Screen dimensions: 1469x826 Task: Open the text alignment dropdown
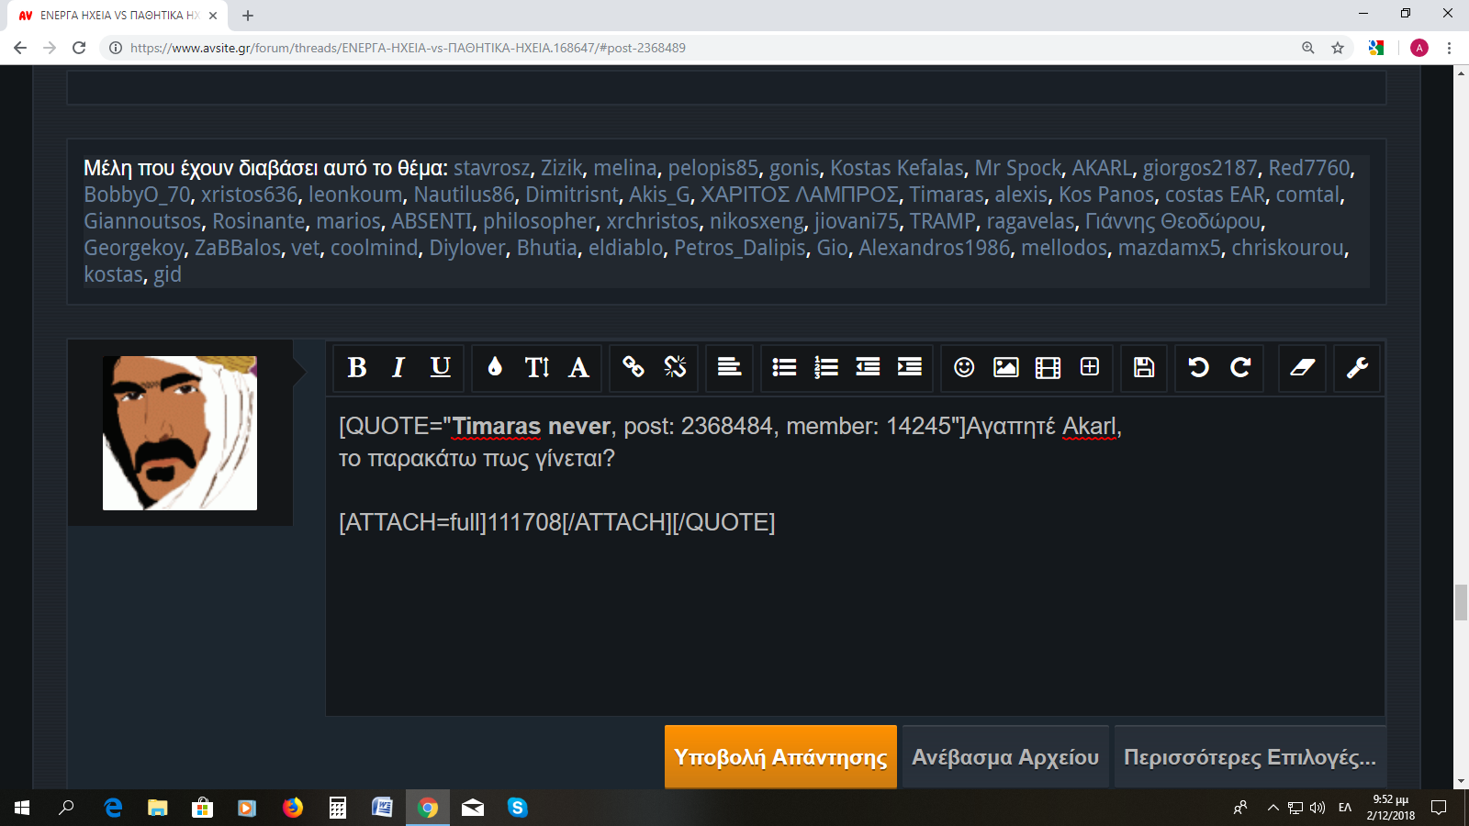[729, 368]
